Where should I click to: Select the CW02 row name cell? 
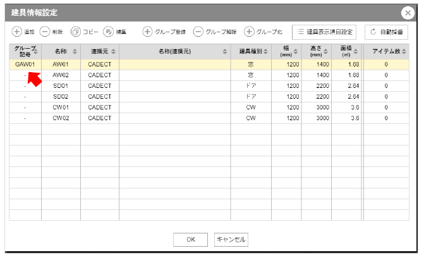coord(61,118)
